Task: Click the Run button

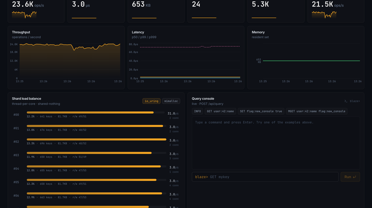Action: (350, 177)
